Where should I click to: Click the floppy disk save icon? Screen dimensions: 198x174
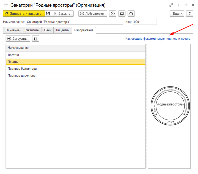pos(48,13)
